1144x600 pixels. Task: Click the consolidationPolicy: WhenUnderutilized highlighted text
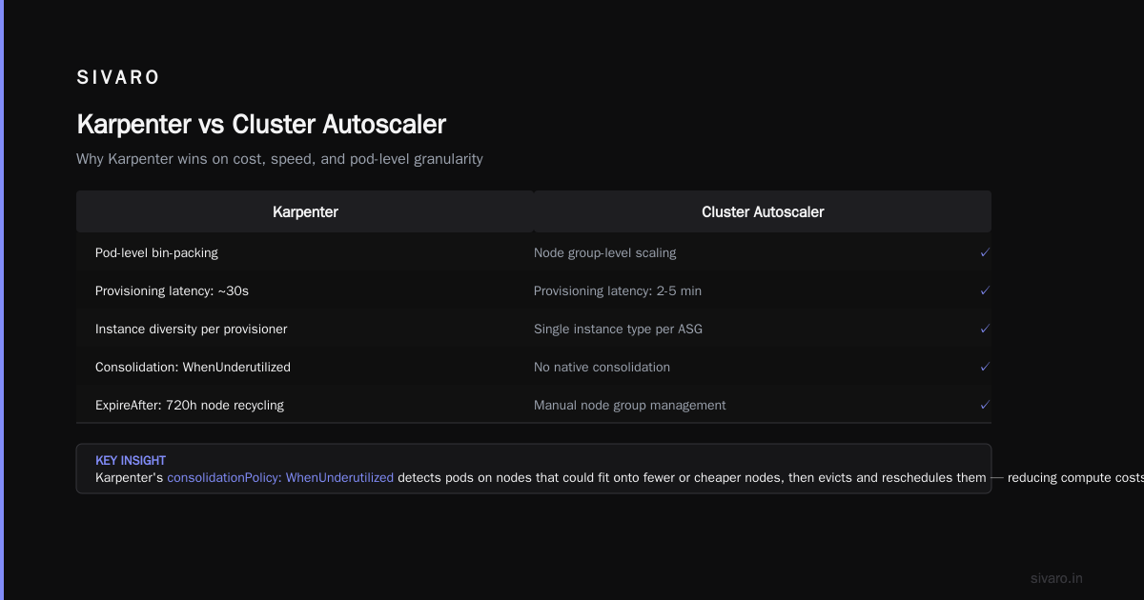pos(280,478)
